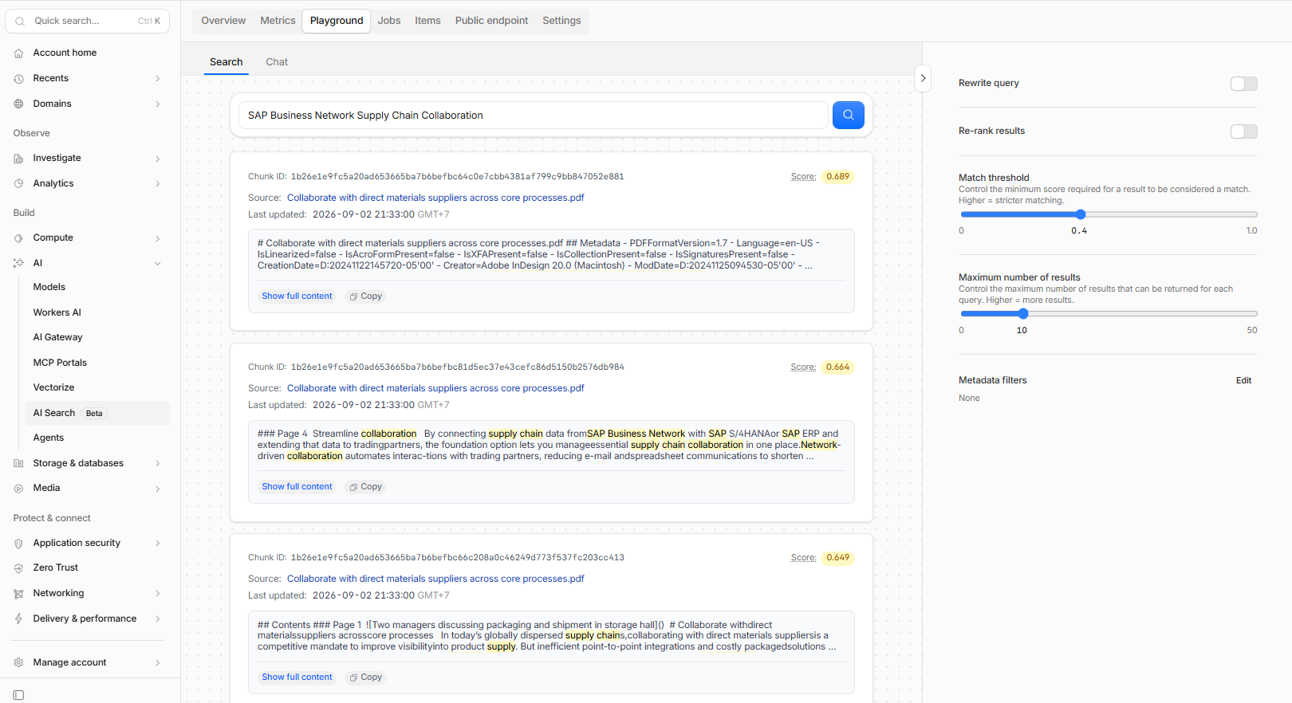Viewport: 1292px width, 703px height.
Task: Click the 0.689 score badge
Action: pyautogui.click(x=837, y=177)
